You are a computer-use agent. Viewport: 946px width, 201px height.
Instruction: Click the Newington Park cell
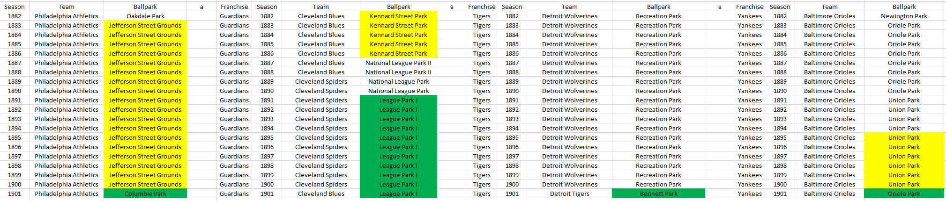click(904, 16)
